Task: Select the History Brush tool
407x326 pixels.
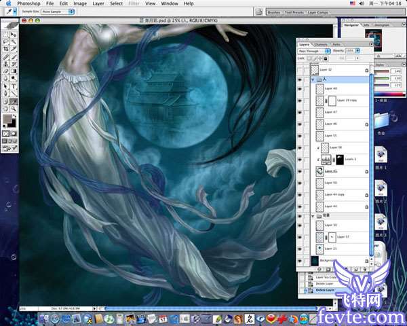Action: (14, 64)
